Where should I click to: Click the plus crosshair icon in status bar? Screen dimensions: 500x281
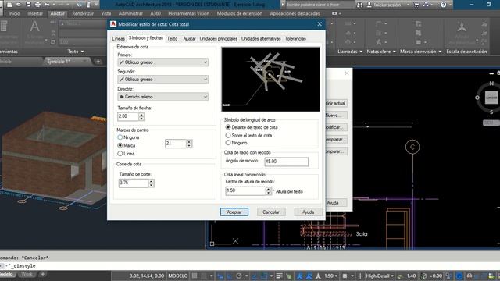point(360,276)
